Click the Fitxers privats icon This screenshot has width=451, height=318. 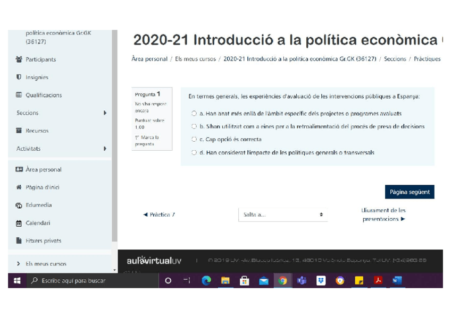pyautogui.click(x=19, y=240)
